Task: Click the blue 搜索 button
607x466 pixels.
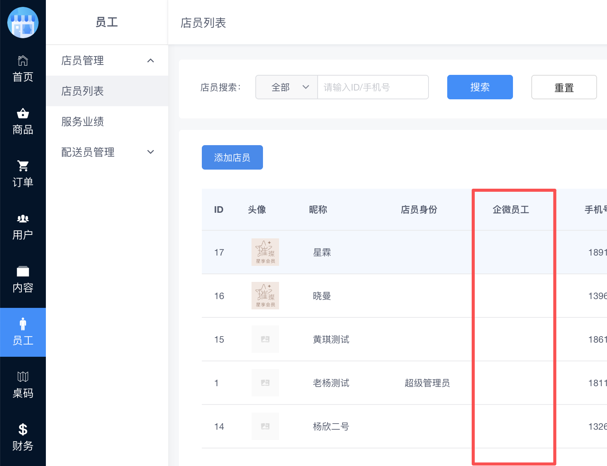Action: pos(480,87)
